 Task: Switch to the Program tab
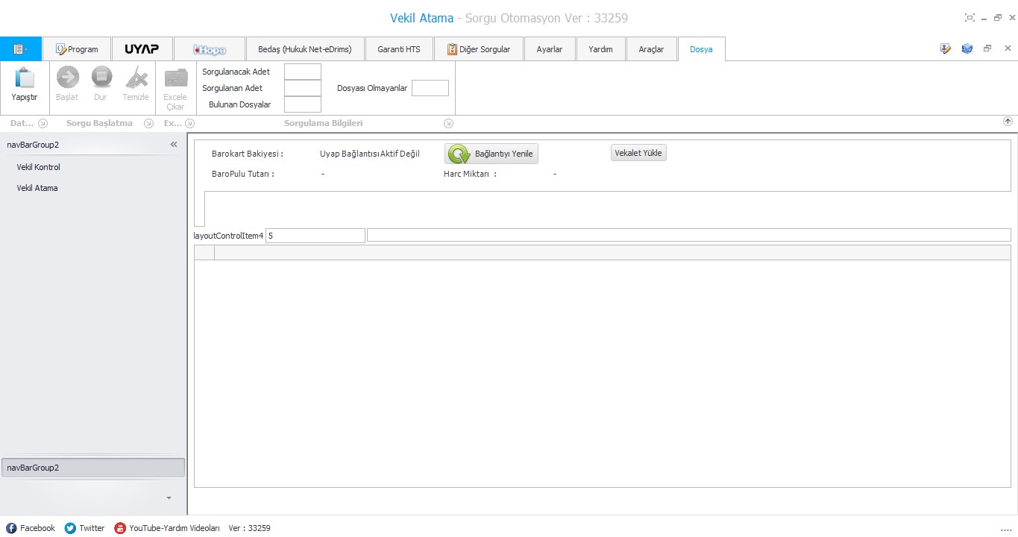[76, 49]
